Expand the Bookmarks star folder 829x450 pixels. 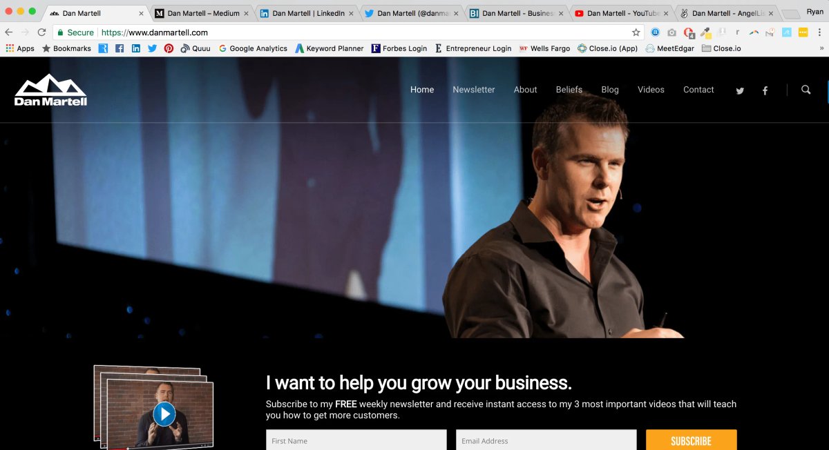coord(66,48)
